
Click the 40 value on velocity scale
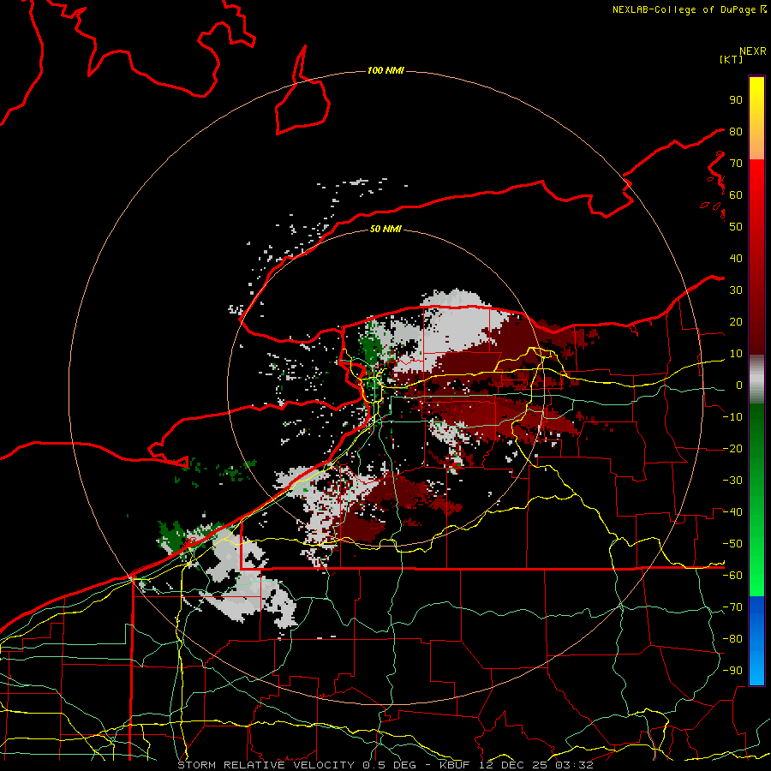point(736,259)
